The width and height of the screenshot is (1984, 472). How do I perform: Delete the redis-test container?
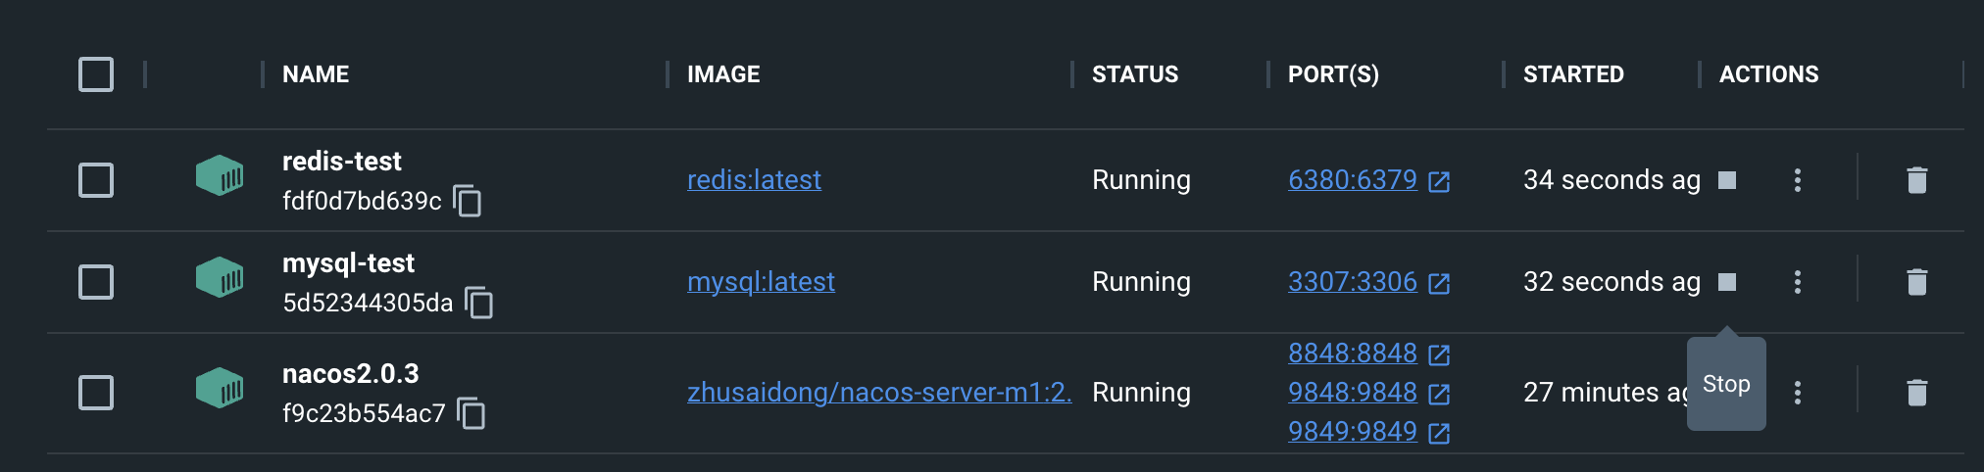pyautogui.click(x=1916, y=180)
